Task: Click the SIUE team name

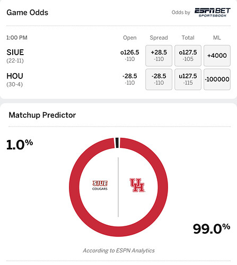Action: (x=15, y=52)
